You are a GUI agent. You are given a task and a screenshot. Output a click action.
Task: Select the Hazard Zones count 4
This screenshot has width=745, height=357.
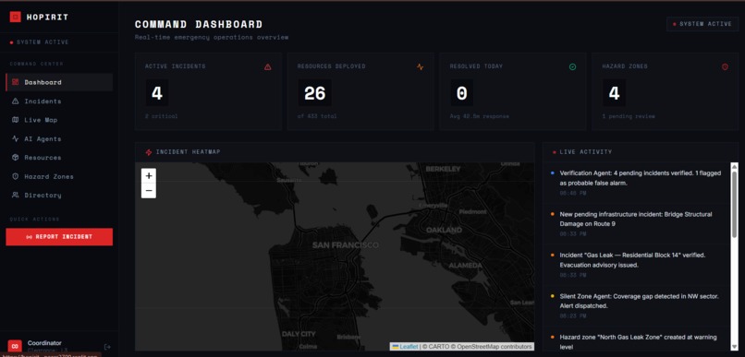click(x=614, y=93)
